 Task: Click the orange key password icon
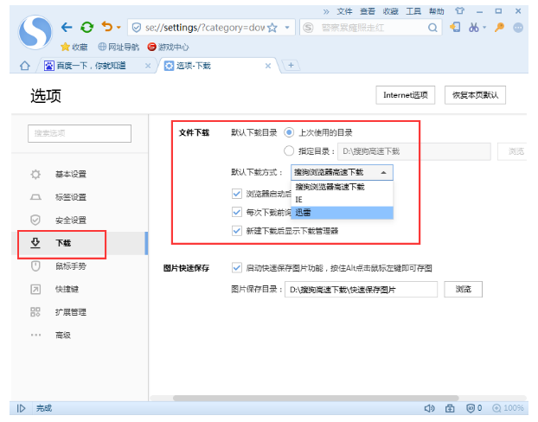tap(500, 27)
